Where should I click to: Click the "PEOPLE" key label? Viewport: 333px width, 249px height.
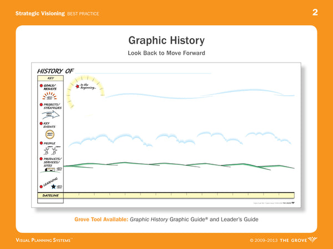pyautogui.click(x=49, y=143)
